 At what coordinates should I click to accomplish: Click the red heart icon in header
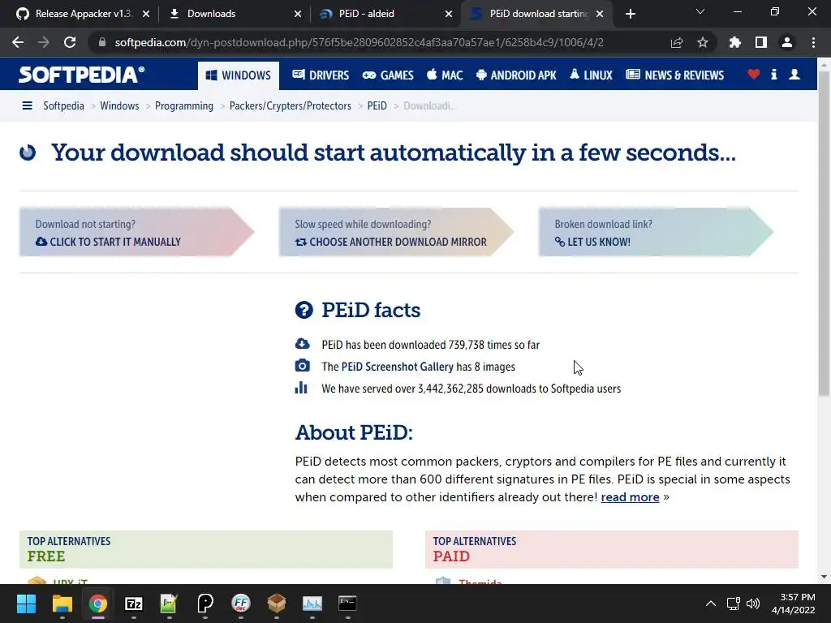pos(754,74)
